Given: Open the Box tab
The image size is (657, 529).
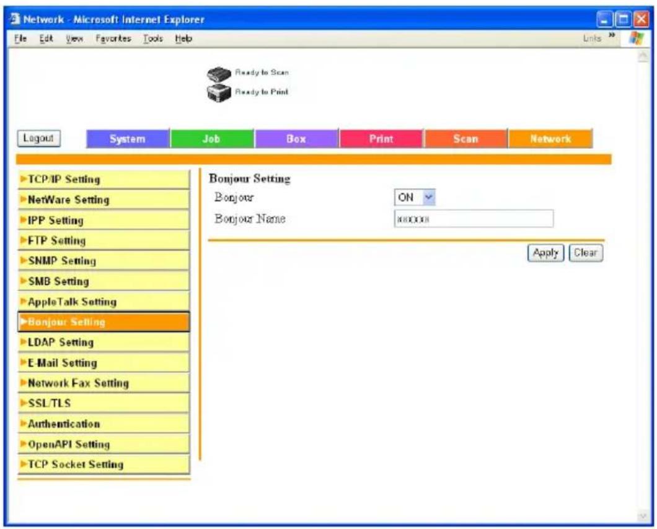Looking at the screenshot, I should pos(296,139).
